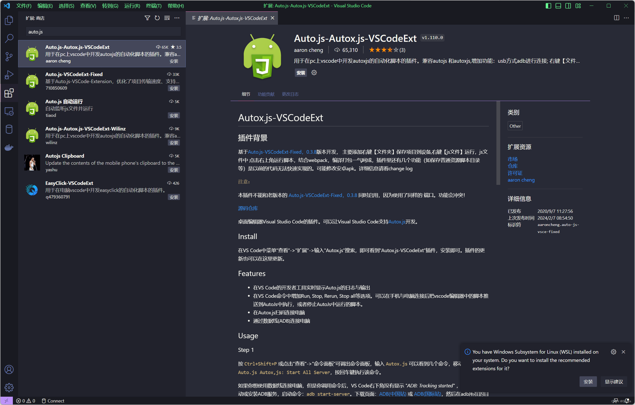Open the Remote Explorer view
This screenshot has height=405, width=635.
pyautogui.click(x=9, y=111)
